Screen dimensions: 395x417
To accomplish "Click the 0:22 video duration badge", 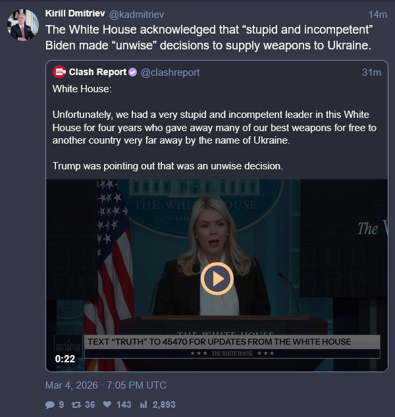I will (65, 359).
